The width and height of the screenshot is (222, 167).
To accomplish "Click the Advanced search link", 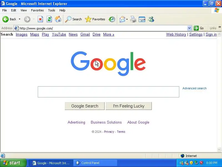I will coord(195,88).
